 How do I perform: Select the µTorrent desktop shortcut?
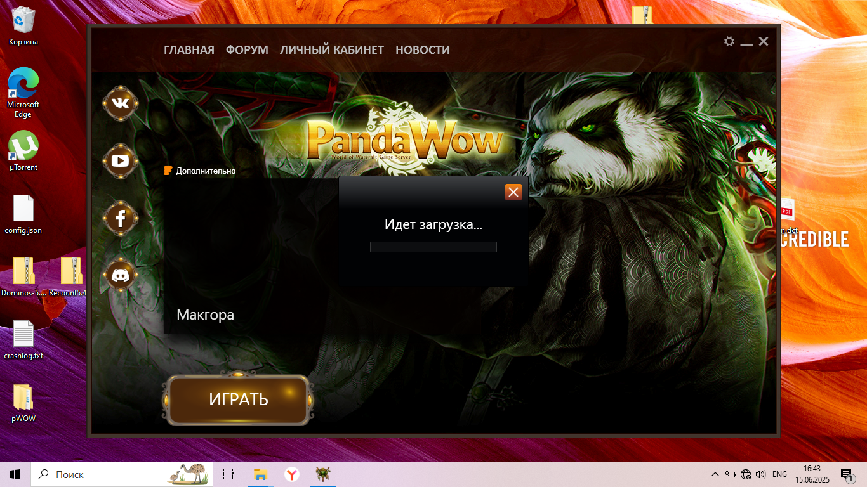click(x=23, y=151)
